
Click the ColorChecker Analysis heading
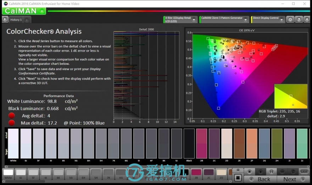(44, 31)
